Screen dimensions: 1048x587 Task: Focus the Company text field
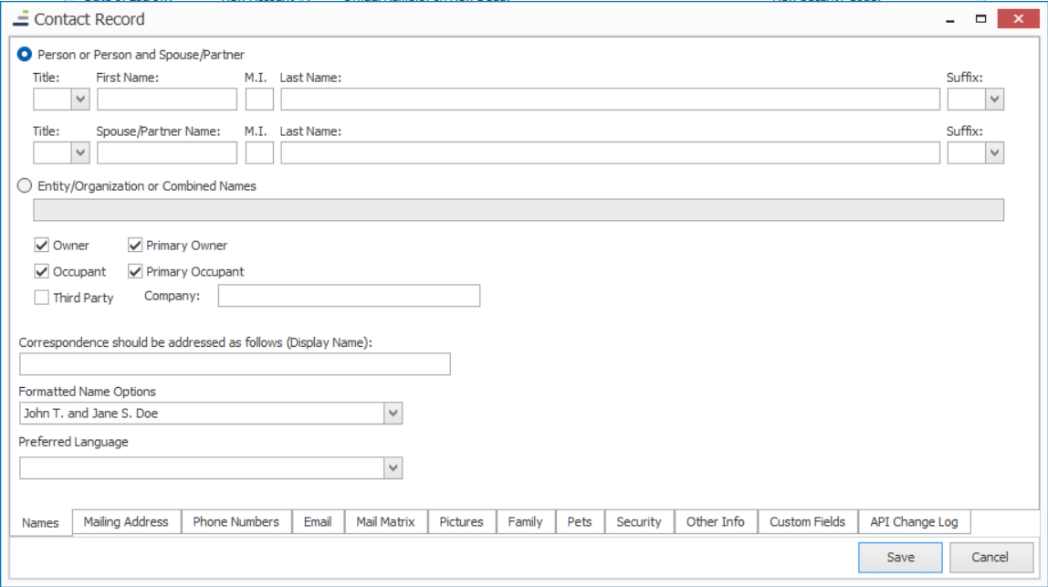pos(348,296)
